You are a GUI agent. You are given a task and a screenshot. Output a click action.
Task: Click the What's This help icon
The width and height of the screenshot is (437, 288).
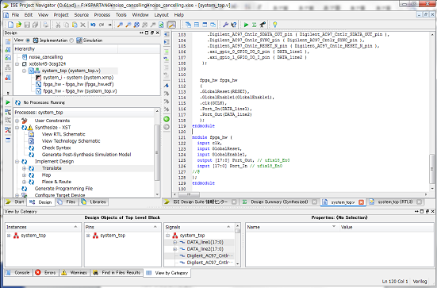tap(233, 25)
